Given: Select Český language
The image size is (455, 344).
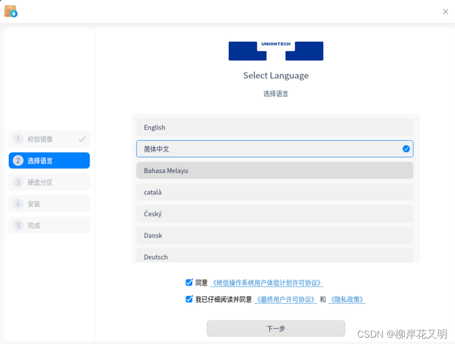Looking at the screenshot, I should coord(275,214).
